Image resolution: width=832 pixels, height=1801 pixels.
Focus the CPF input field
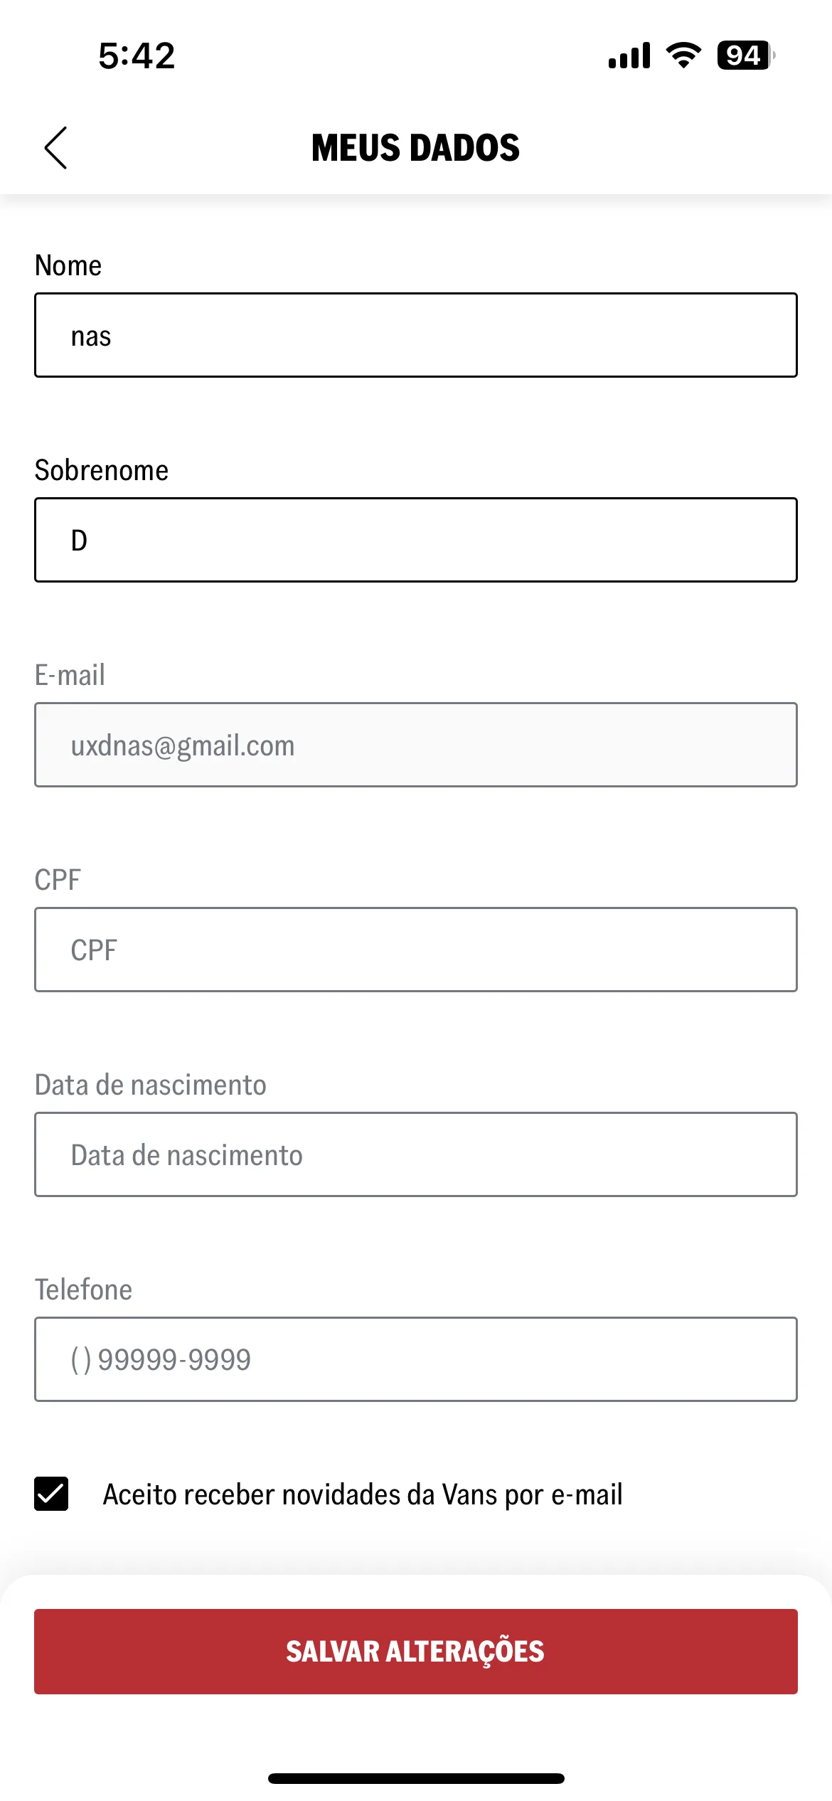tap(416, 950)
